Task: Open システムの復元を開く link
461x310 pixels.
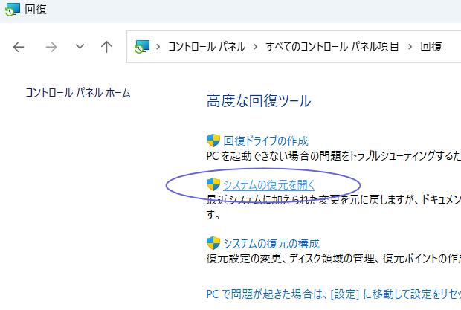Action: point(269,185)
